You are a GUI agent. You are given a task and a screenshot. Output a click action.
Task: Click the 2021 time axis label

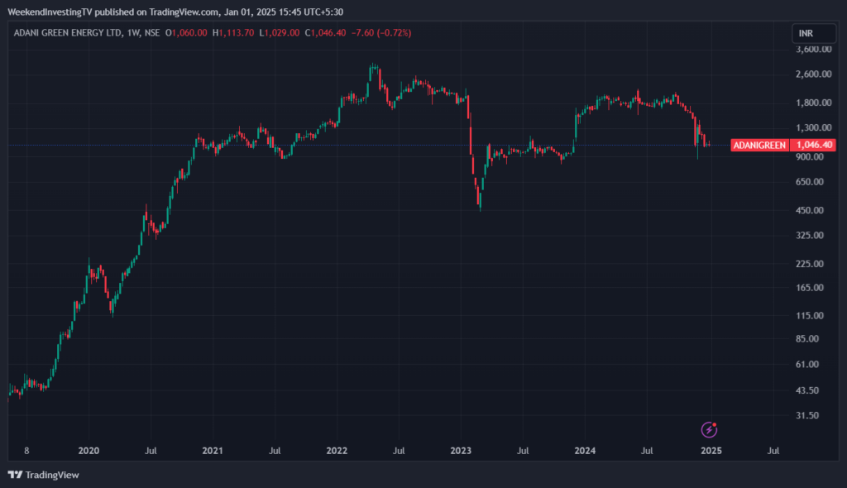[x=213, y=451]
